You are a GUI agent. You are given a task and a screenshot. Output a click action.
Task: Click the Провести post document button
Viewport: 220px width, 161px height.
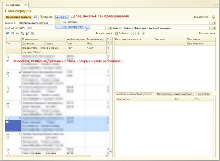coord(46,17)
